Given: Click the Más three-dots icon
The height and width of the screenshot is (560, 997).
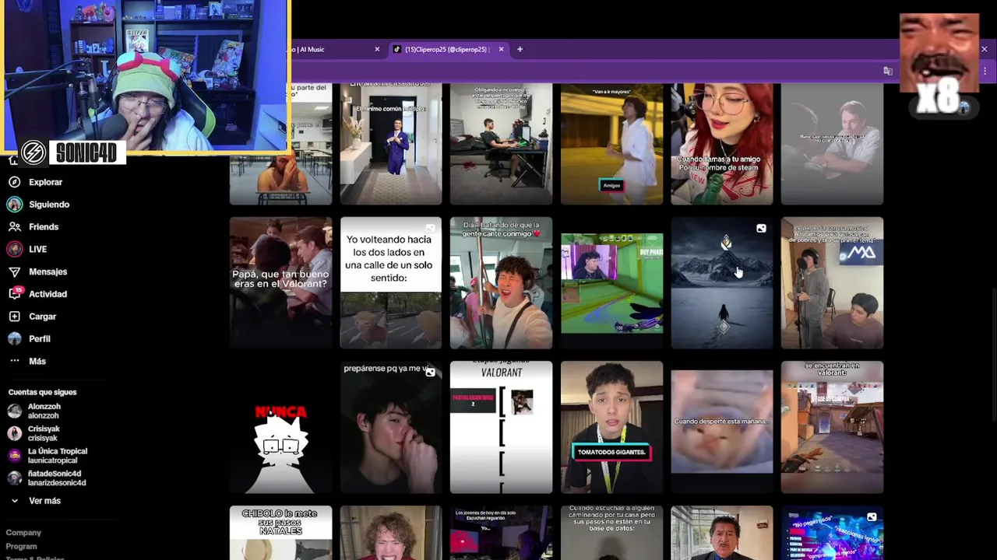Looking at the screenshot, I should tap(14, 362).
